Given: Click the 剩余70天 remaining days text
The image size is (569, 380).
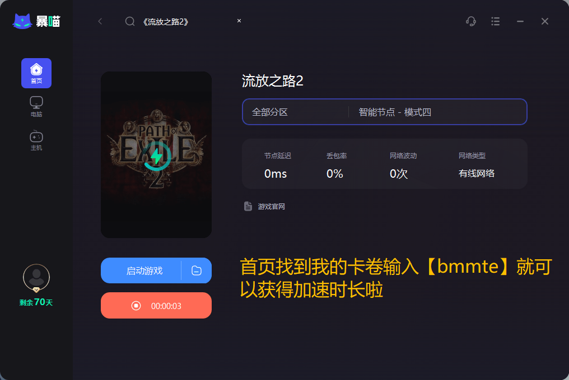Looking at the screenshot, I should [36, 302].
